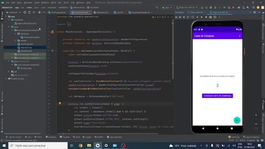The image size is (265, 149).
Task: Click the Run app icon in the toolbar
Action: [202, 7]
